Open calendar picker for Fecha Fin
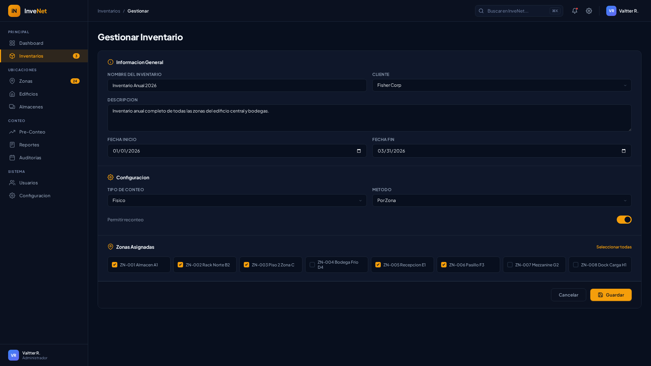 624,151
